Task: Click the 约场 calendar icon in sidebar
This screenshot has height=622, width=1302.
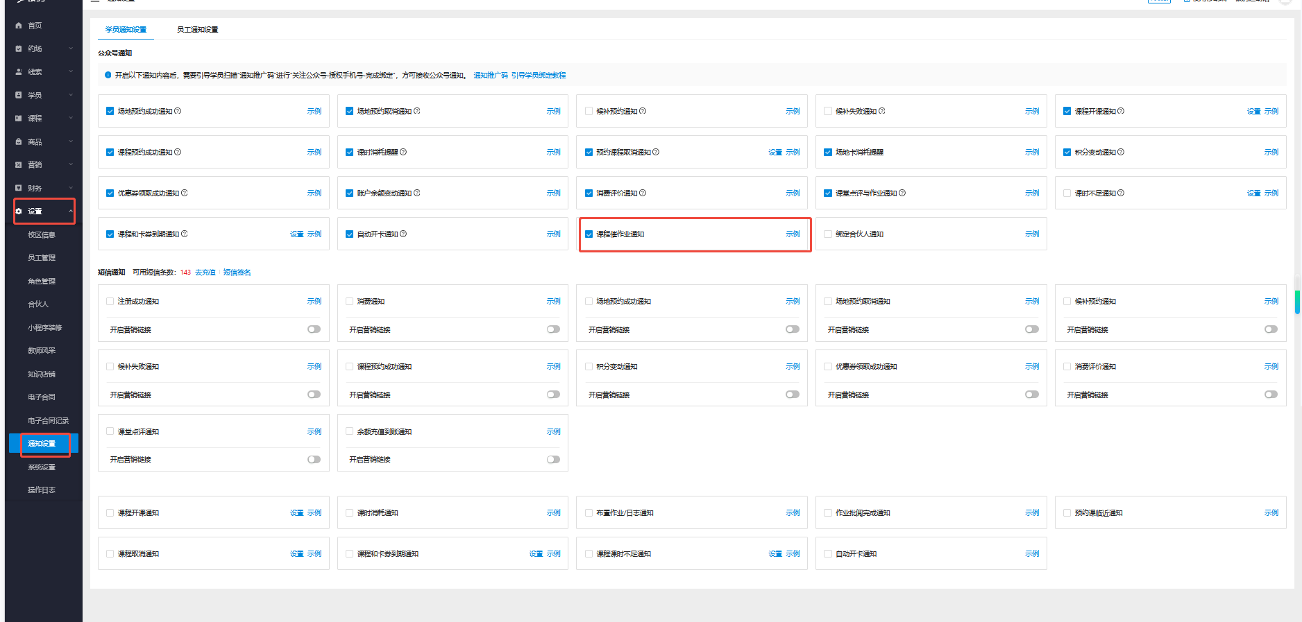Action: pyautogui.click(x=19, y=49)
